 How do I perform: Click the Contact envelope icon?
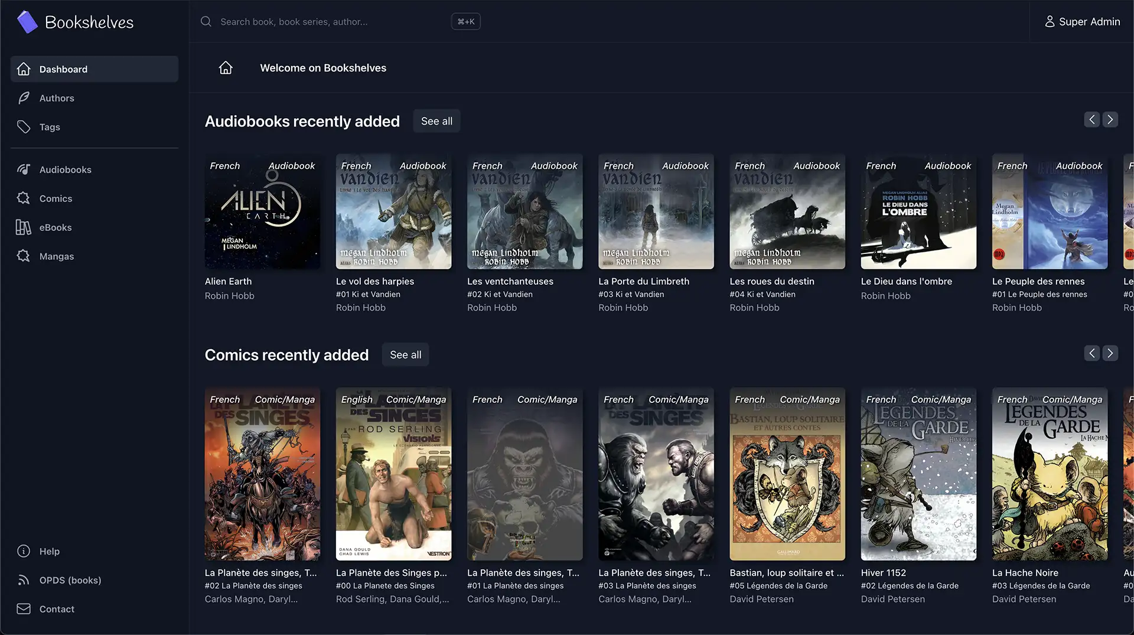coord(24,609)
